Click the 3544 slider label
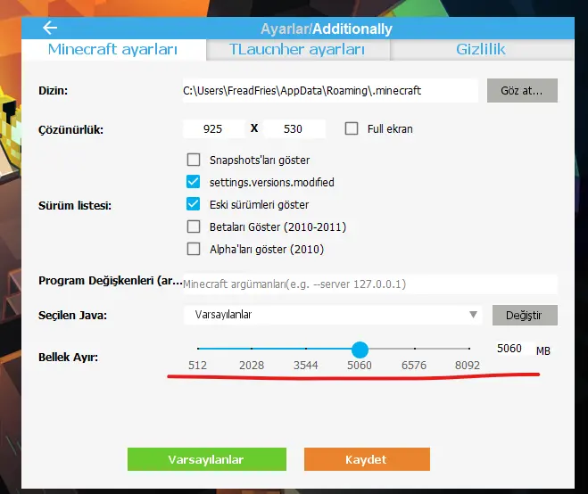 306,365
